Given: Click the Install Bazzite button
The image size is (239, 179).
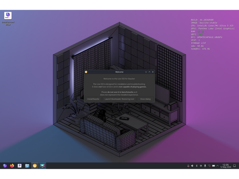Looking at the screenshot, I should (x=93, y=99).
